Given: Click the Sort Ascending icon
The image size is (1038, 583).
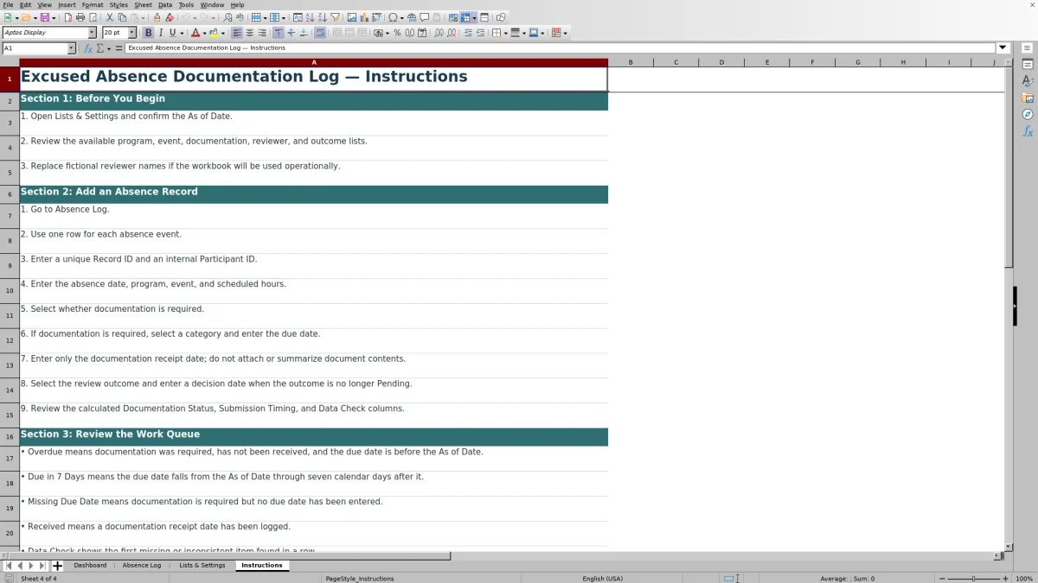Looking at the screenshot, I should (x=309, y=17).
